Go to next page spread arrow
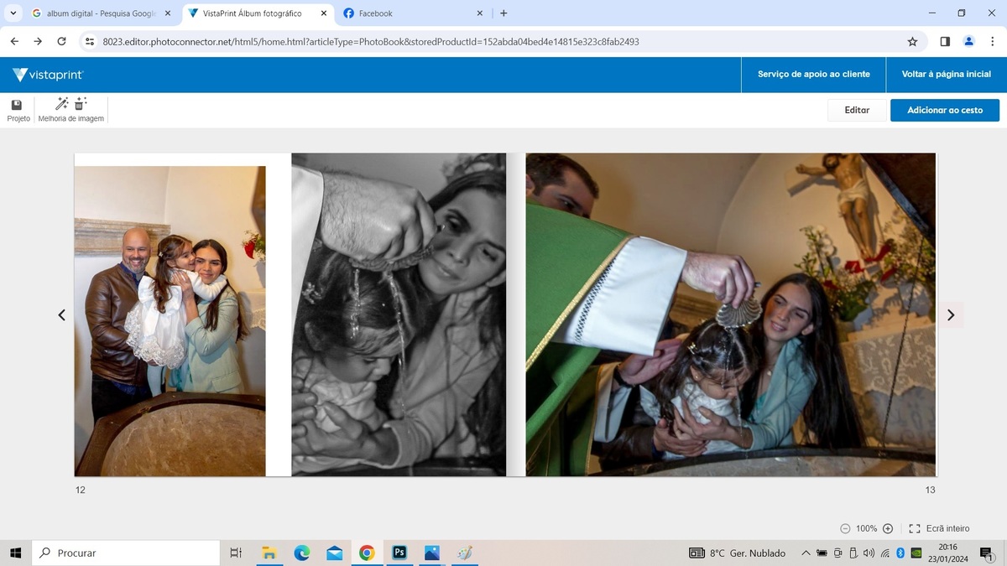The height and width of the screenshot is (566, 1007). coord(950,315)
